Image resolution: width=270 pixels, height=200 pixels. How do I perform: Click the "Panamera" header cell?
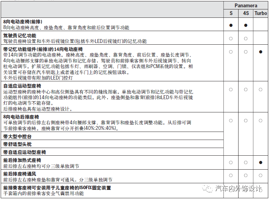click(246, 6)
